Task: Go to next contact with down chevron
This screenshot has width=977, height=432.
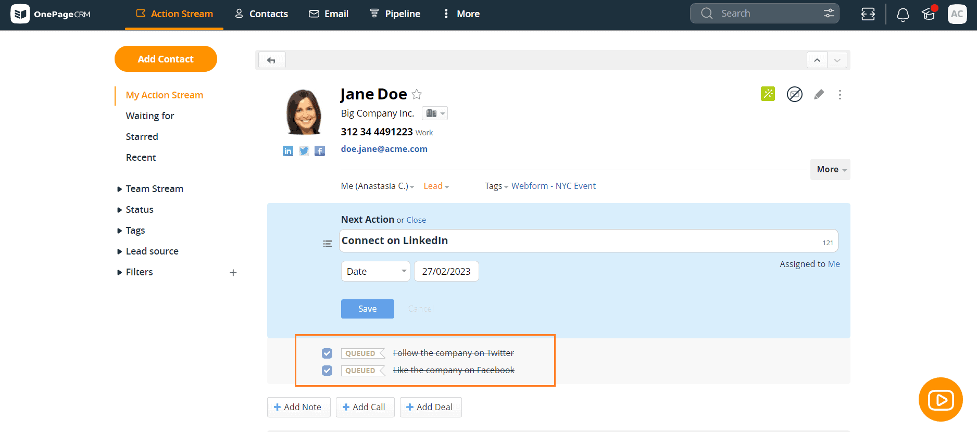Action: (x=837, y=60)
